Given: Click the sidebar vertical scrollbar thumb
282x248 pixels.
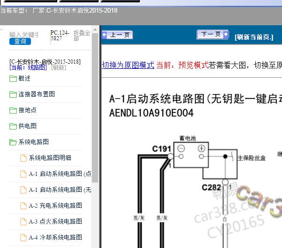Looking at the screenshot, I should pos(95,108).
